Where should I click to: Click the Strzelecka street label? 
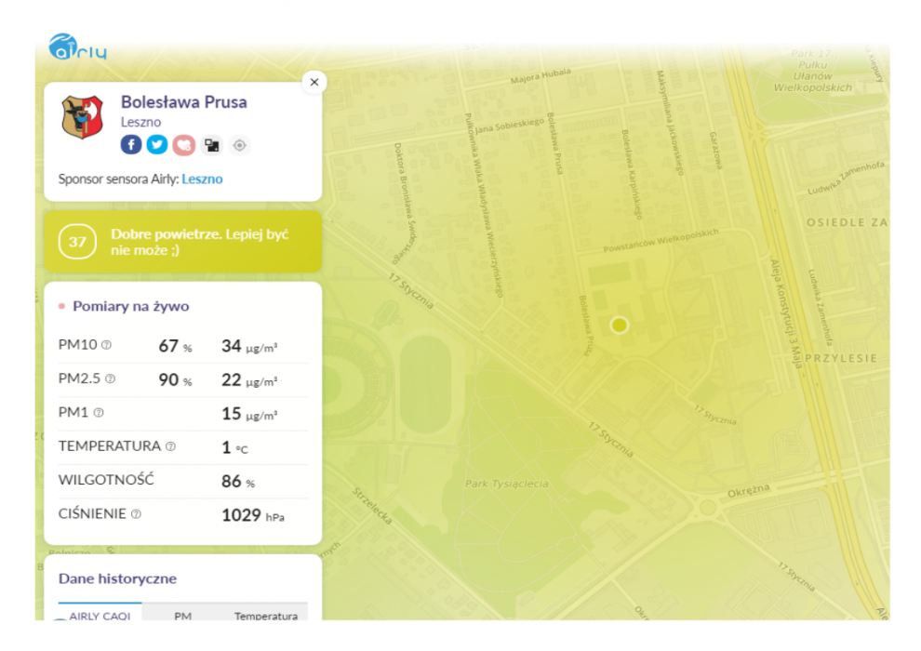372,505
